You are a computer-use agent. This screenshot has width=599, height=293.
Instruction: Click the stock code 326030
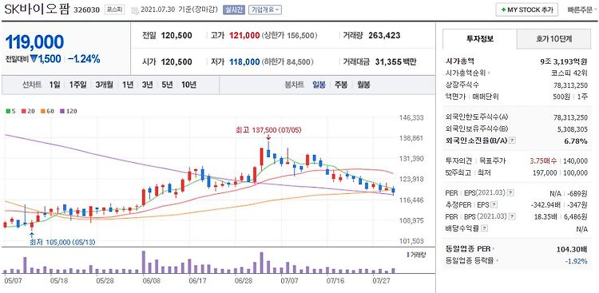pos(86,10)
